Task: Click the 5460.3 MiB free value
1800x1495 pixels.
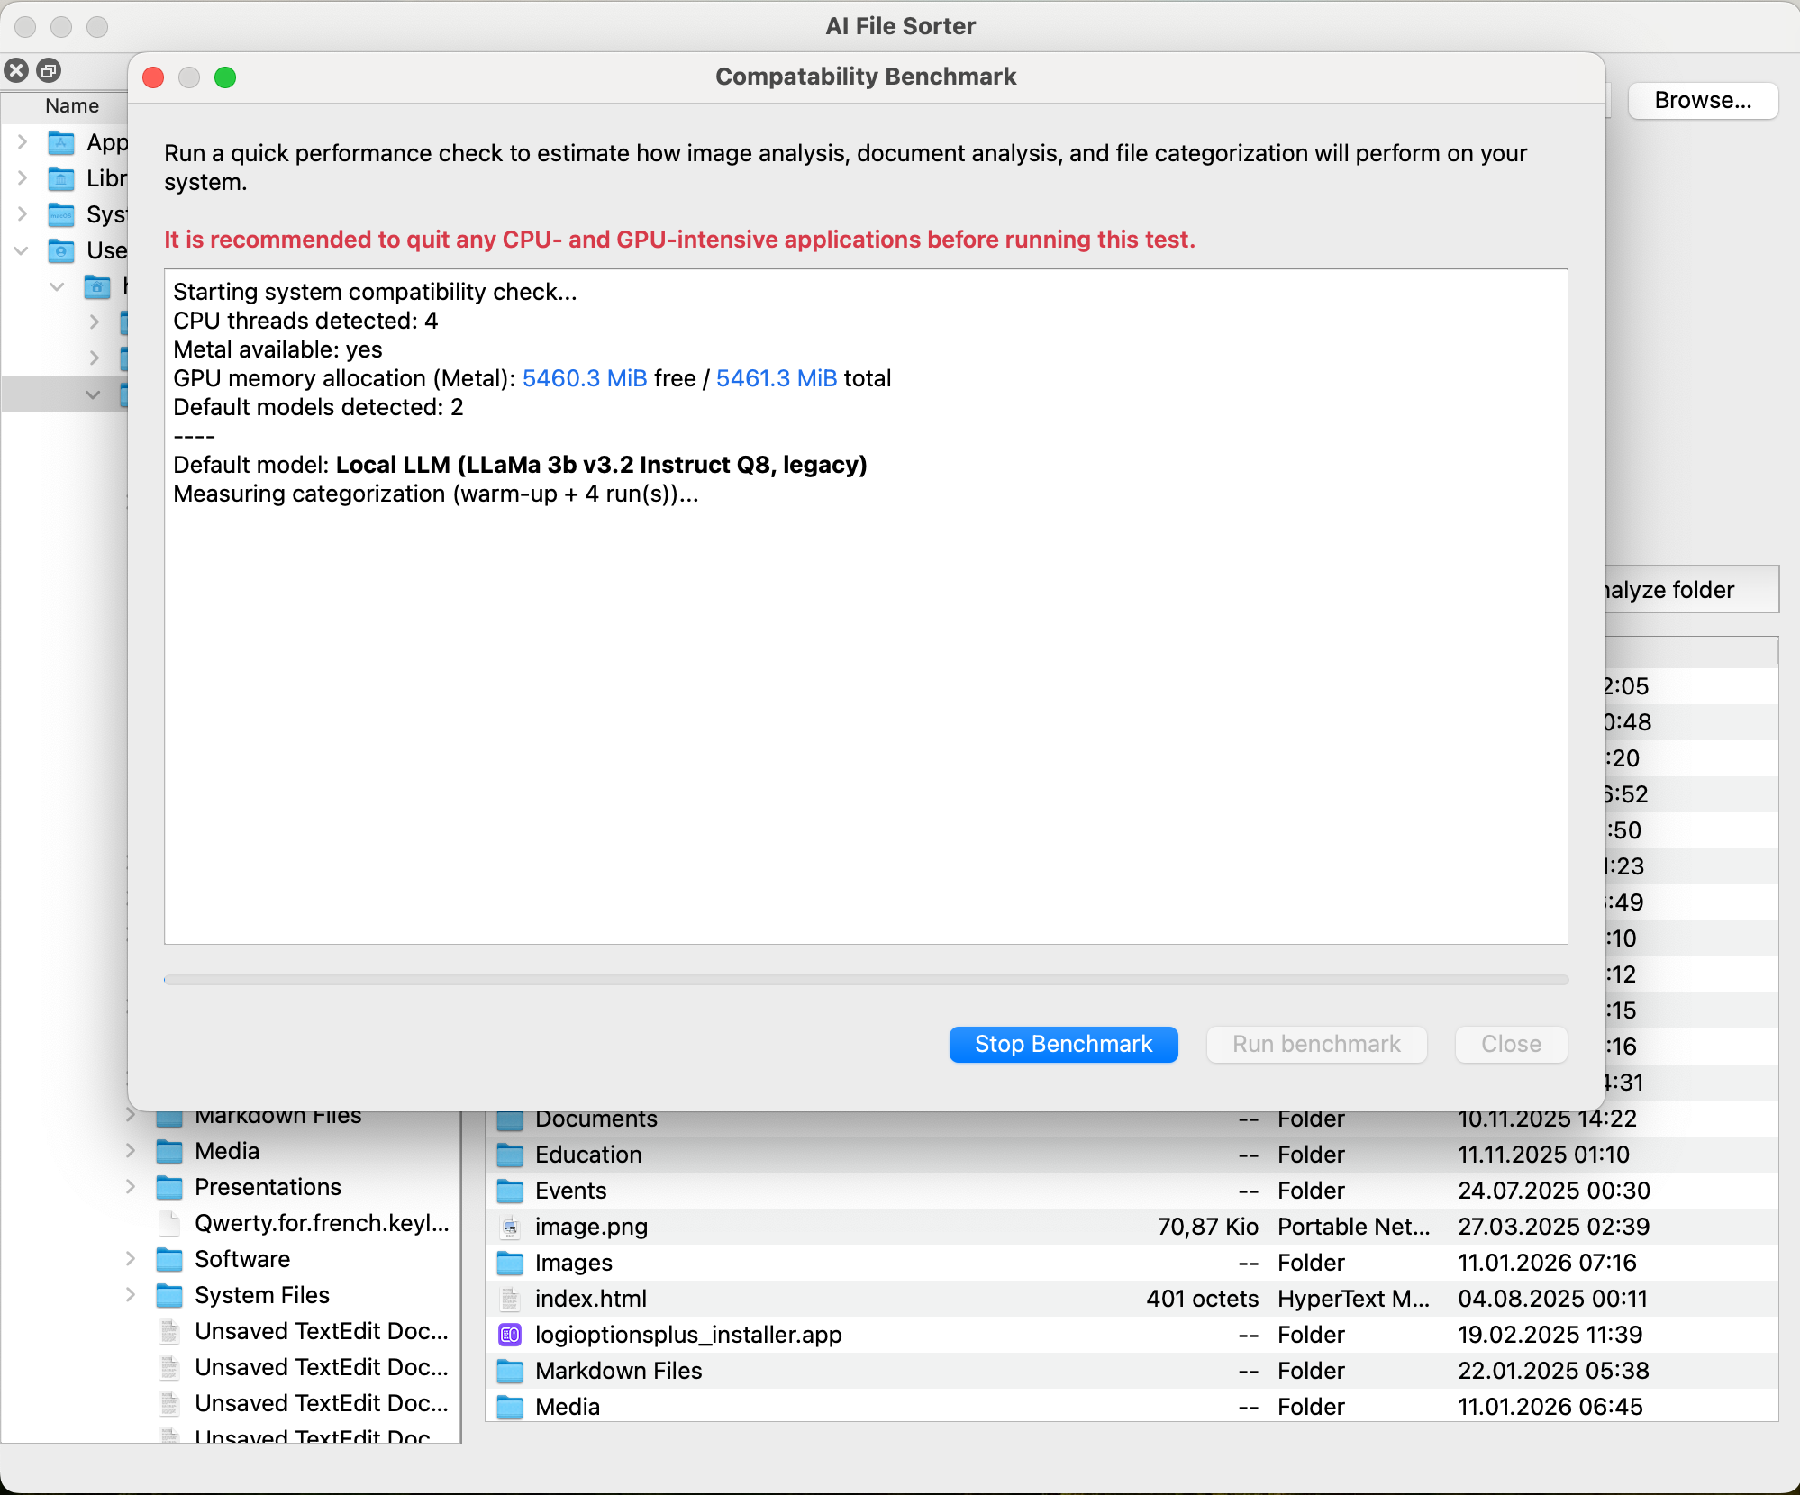Action: tap(585, 378)
